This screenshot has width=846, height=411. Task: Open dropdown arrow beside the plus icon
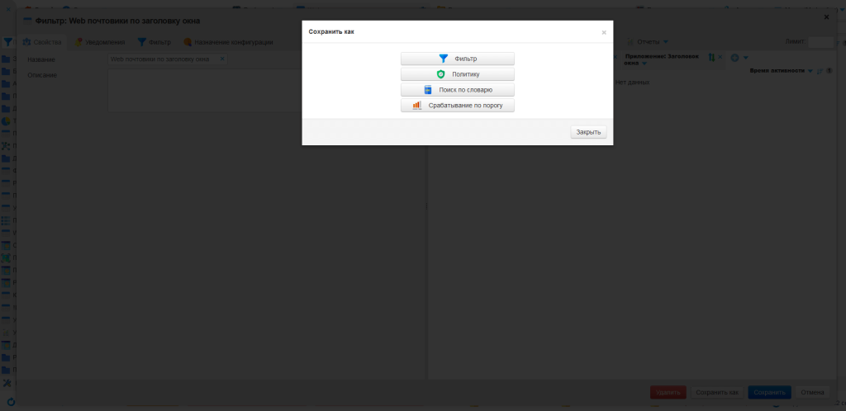click(x=746, y=58)
